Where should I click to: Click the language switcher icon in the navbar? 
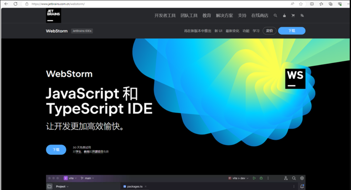302,15
